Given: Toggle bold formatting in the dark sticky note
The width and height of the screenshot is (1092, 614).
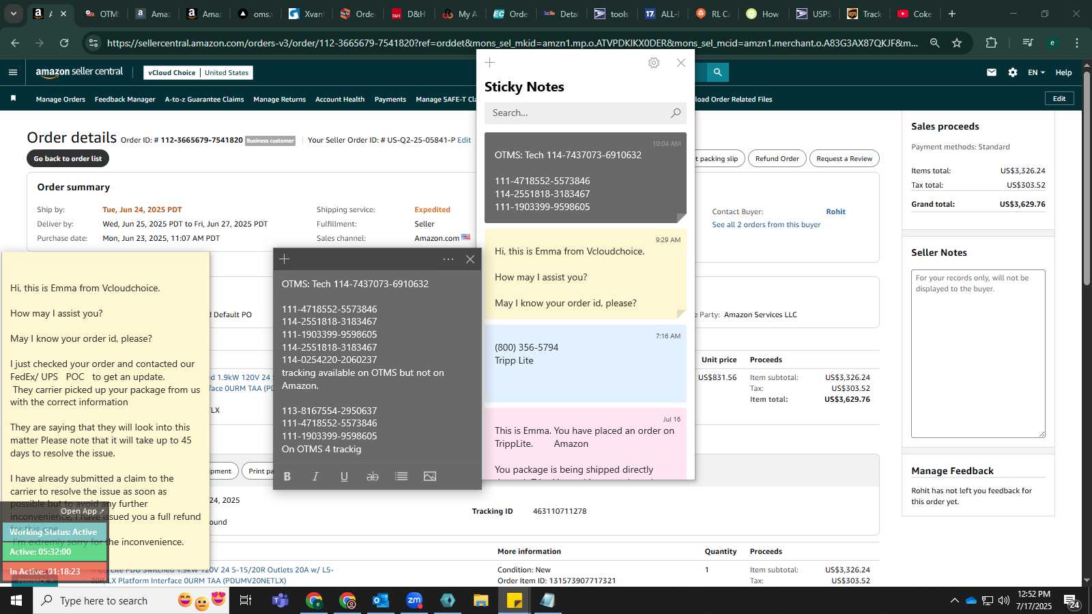Looking at the screenshot, I should point(287,476).
